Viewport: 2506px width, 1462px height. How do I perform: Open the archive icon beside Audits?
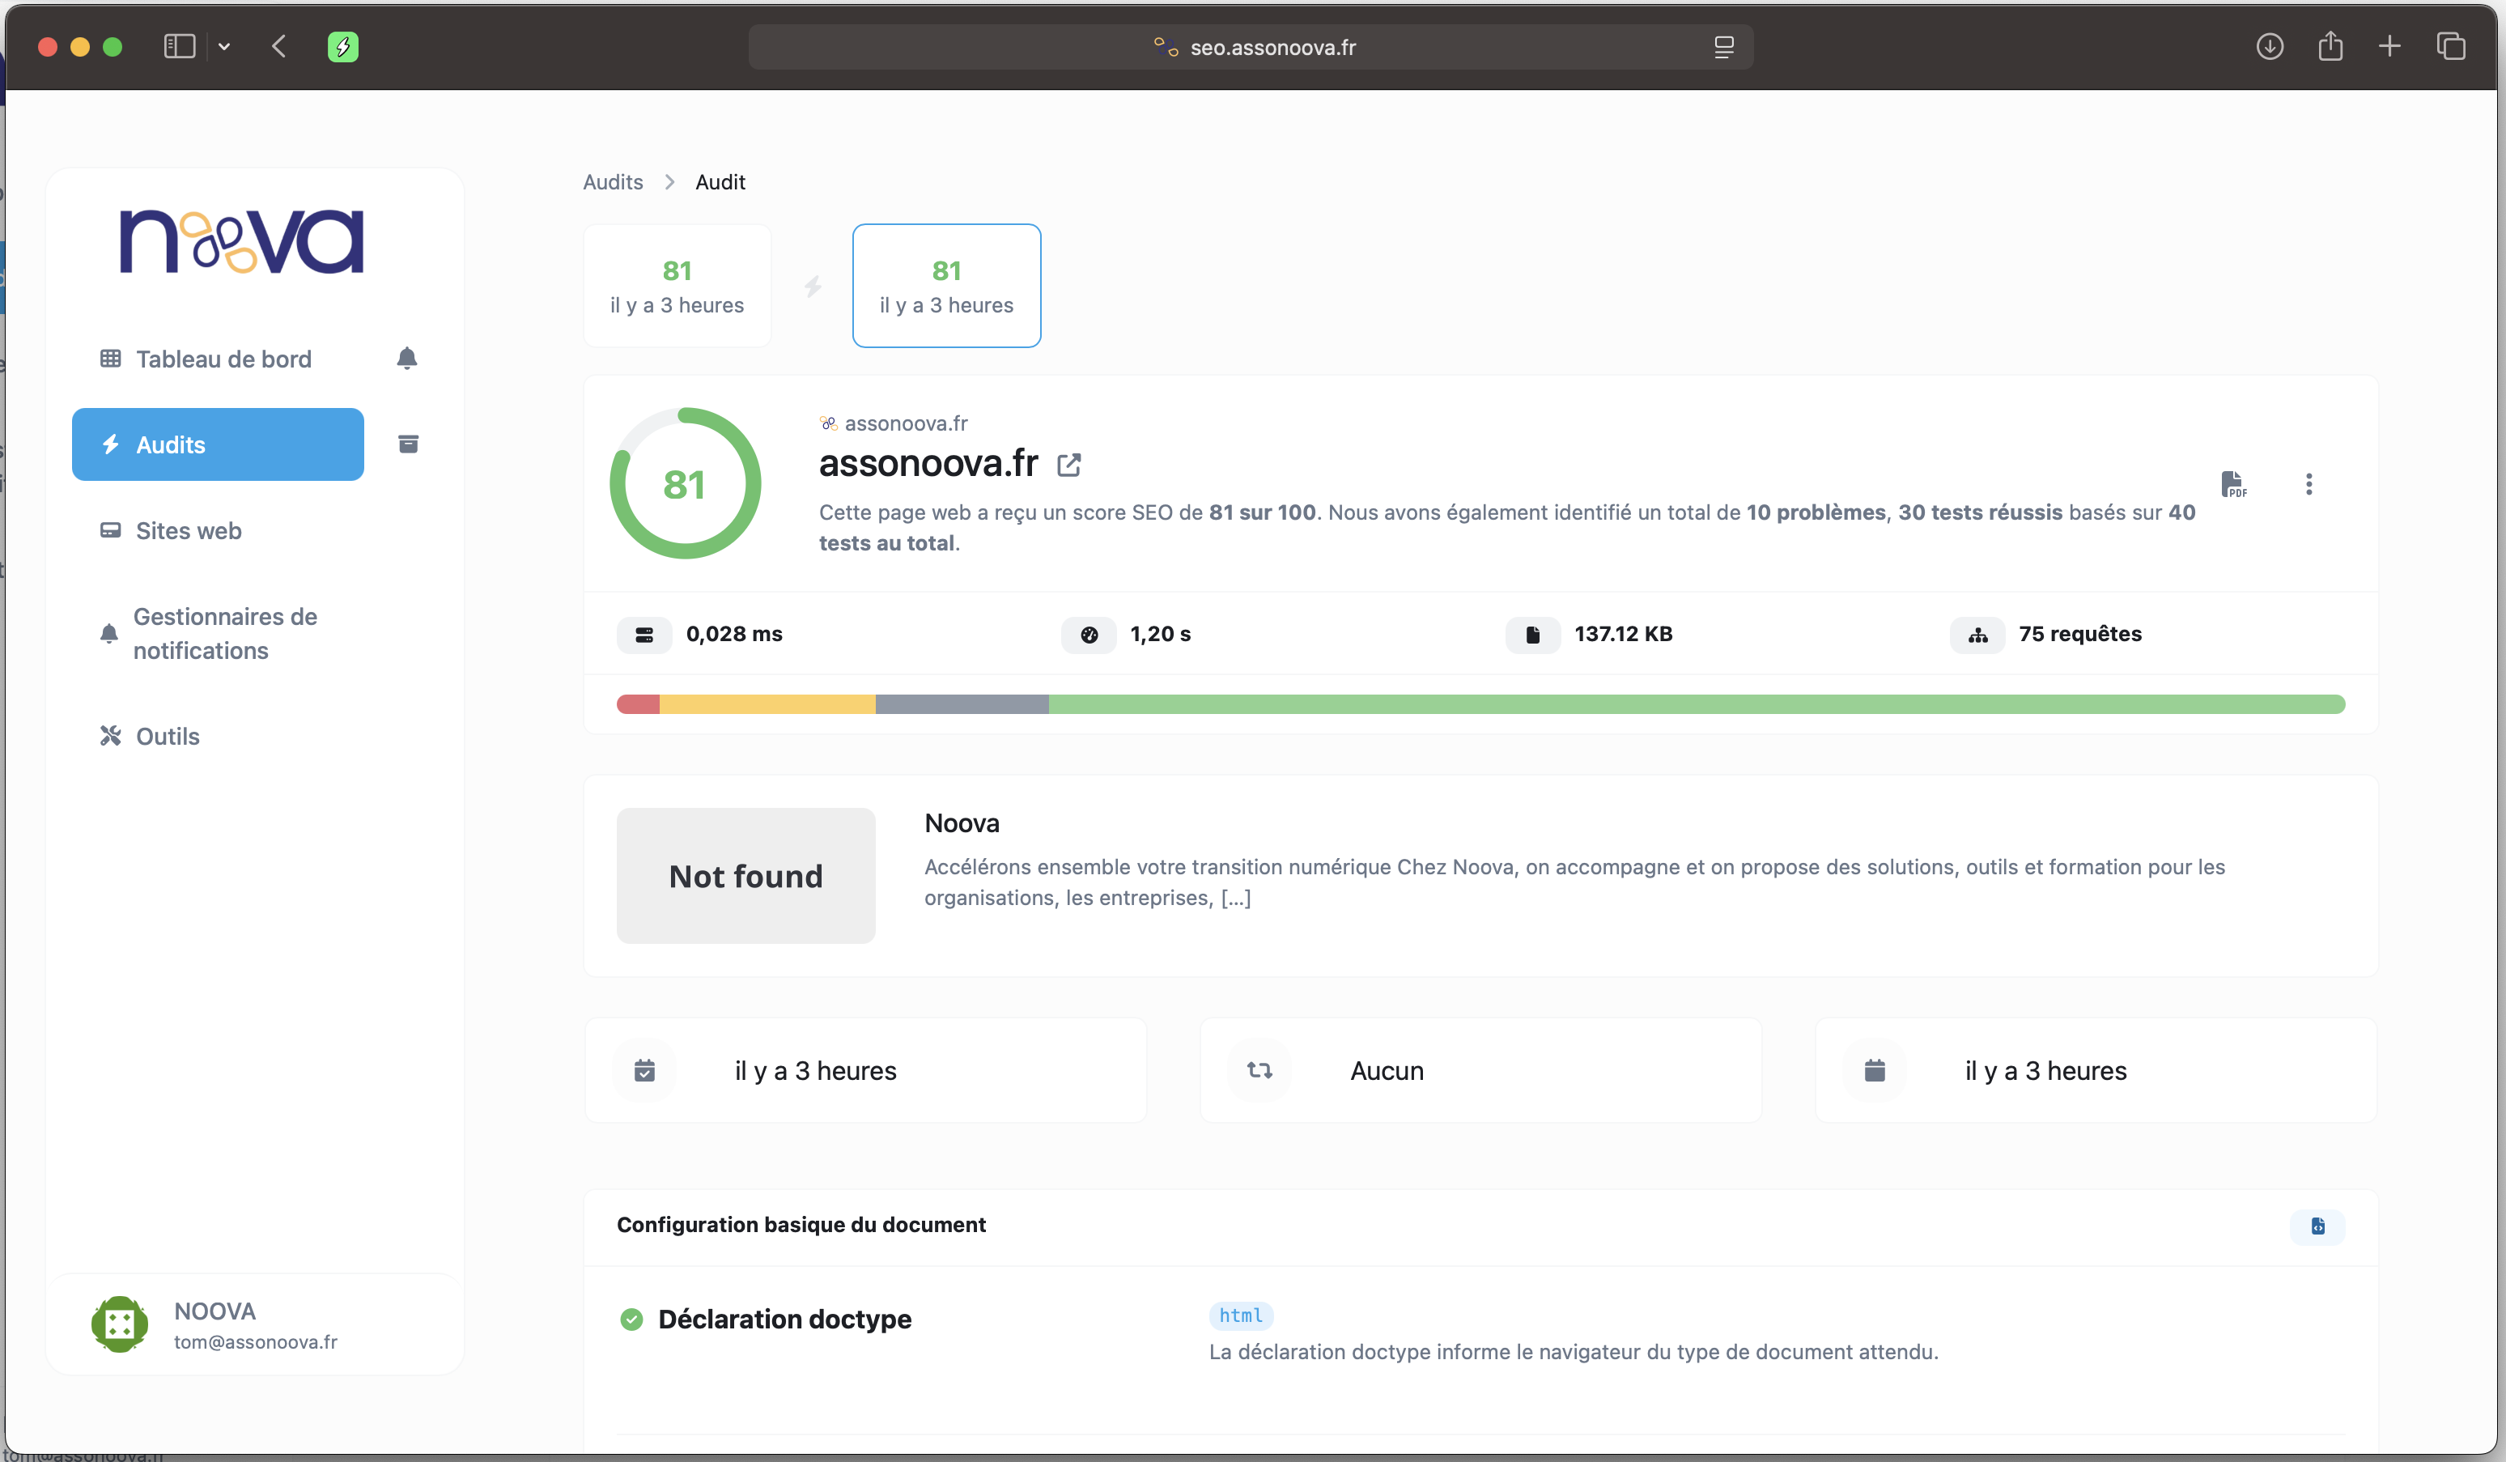pyautogui.click(x=408, y=444)
